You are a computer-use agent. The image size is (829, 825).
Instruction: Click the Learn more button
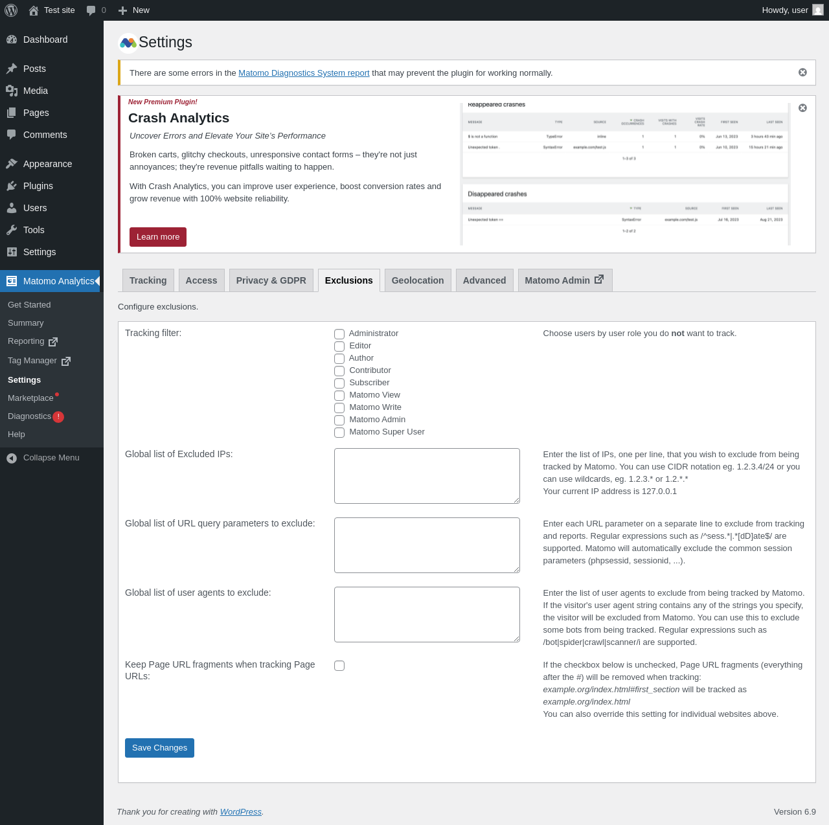(158, 237)
